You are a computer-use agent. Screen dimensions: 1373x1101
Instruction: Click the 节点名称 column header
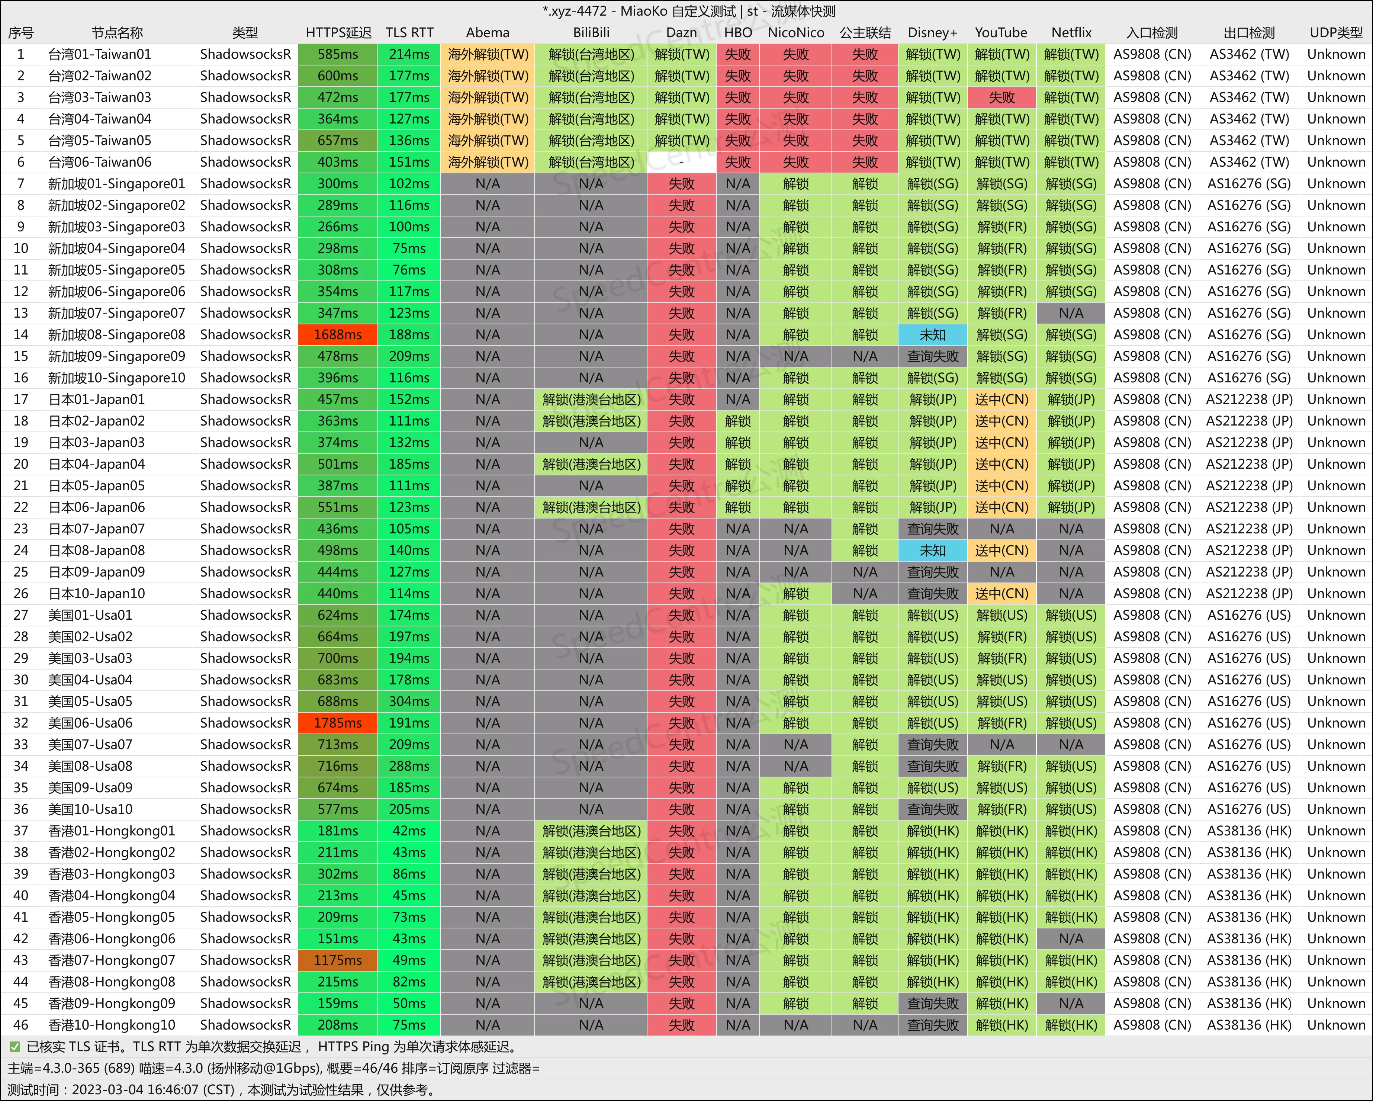[x=117, y=32]
